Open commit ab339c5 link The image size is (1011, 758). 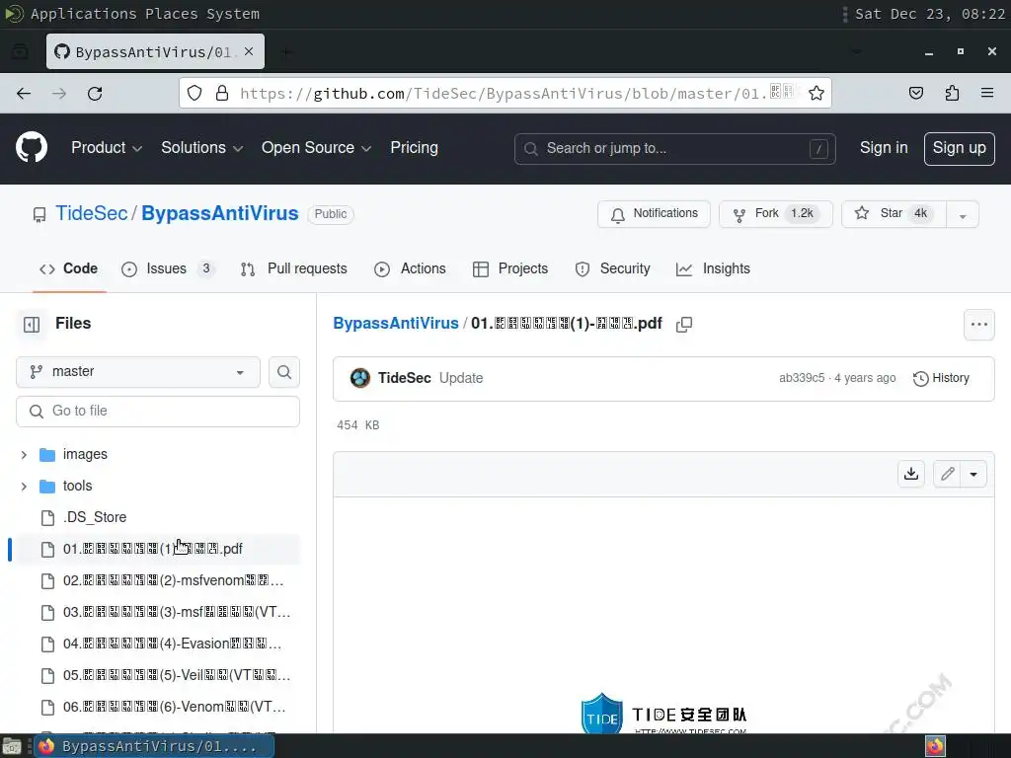(802, 378)
